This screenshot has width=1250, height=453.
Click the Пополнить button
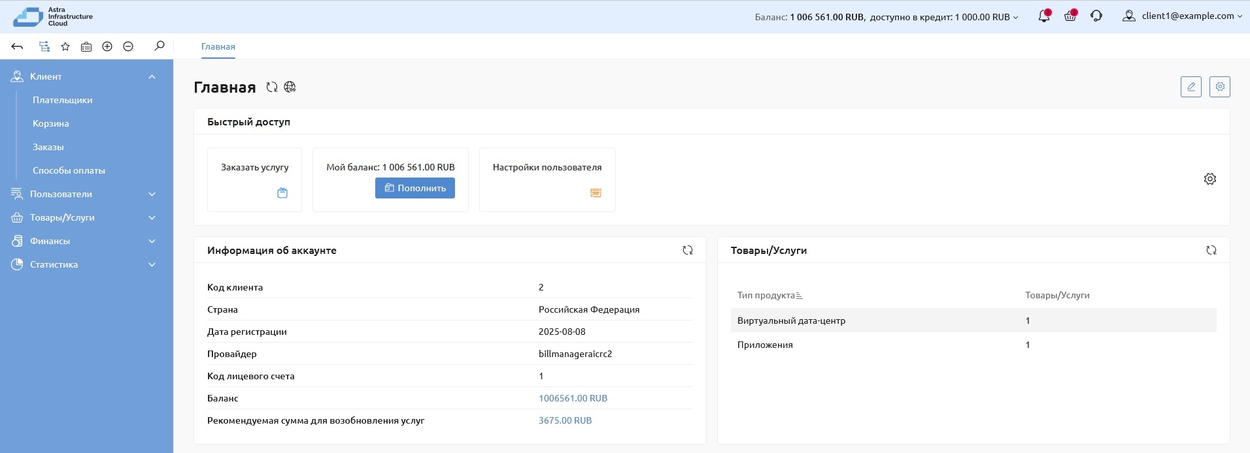coord(415,188)
